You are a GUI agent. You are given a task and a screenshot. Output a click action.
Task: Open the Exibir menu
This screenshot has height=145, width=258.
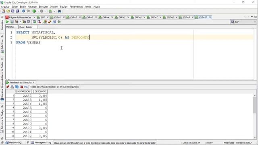click(x=23, y=7)
